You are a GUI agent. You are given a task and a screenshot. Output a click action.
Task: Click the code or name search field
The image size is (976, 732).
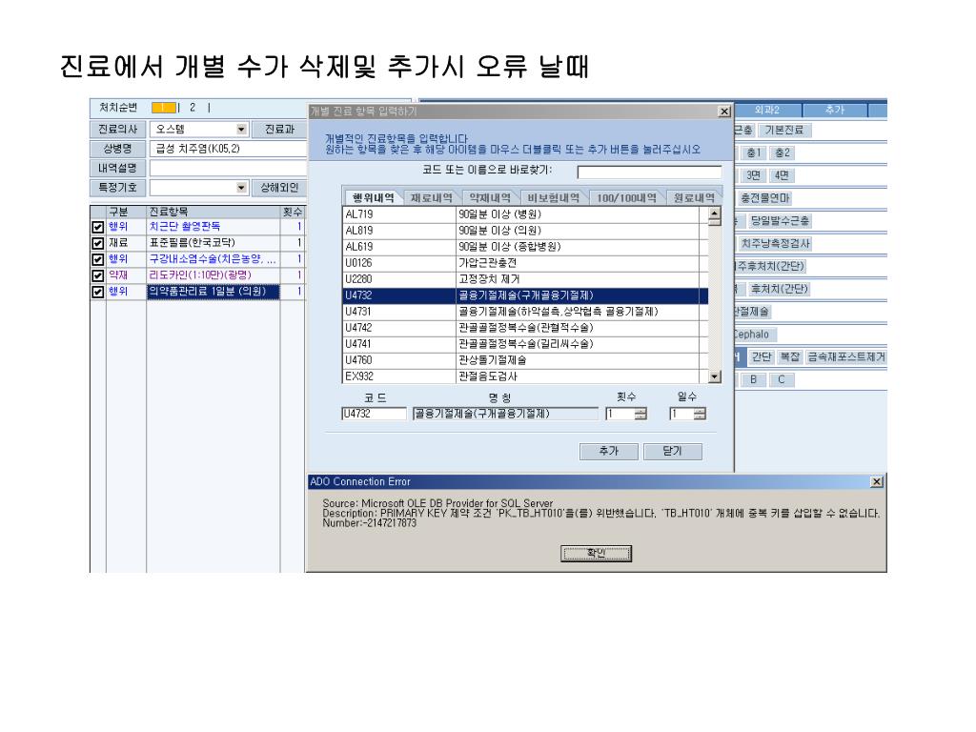pos(649,172)
